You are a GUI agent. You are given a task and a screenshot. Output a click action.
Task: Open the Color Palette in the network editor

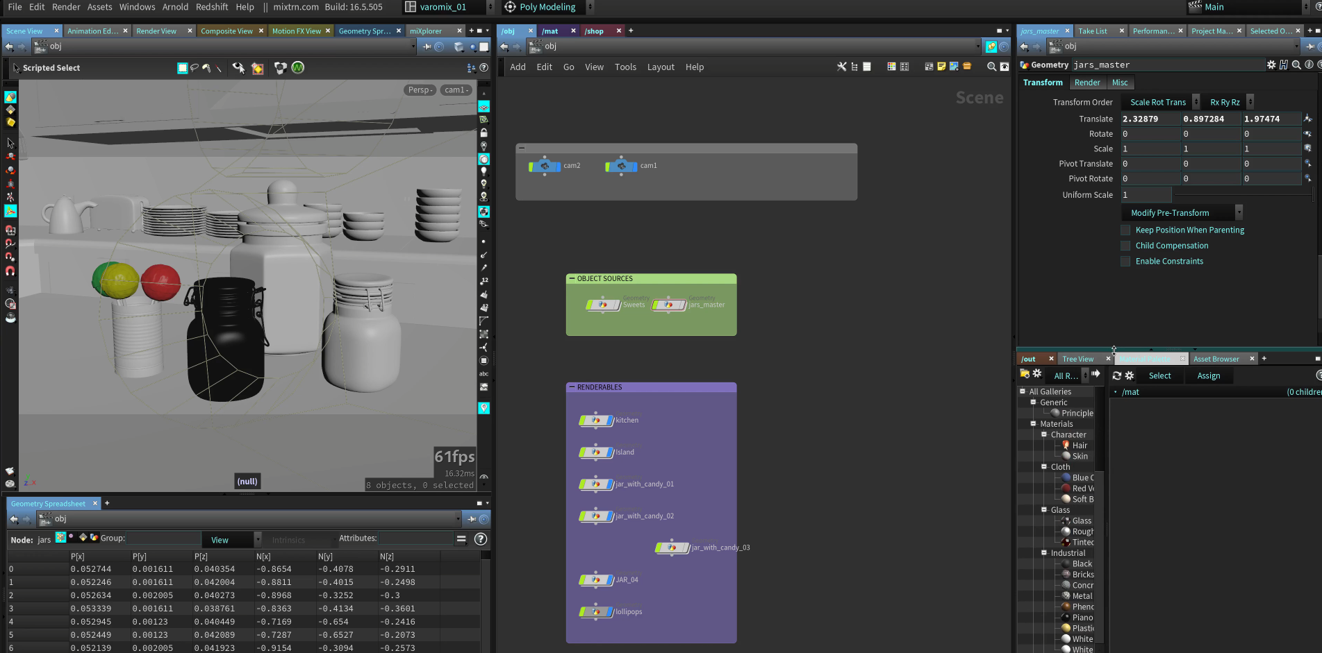(892, 67)
